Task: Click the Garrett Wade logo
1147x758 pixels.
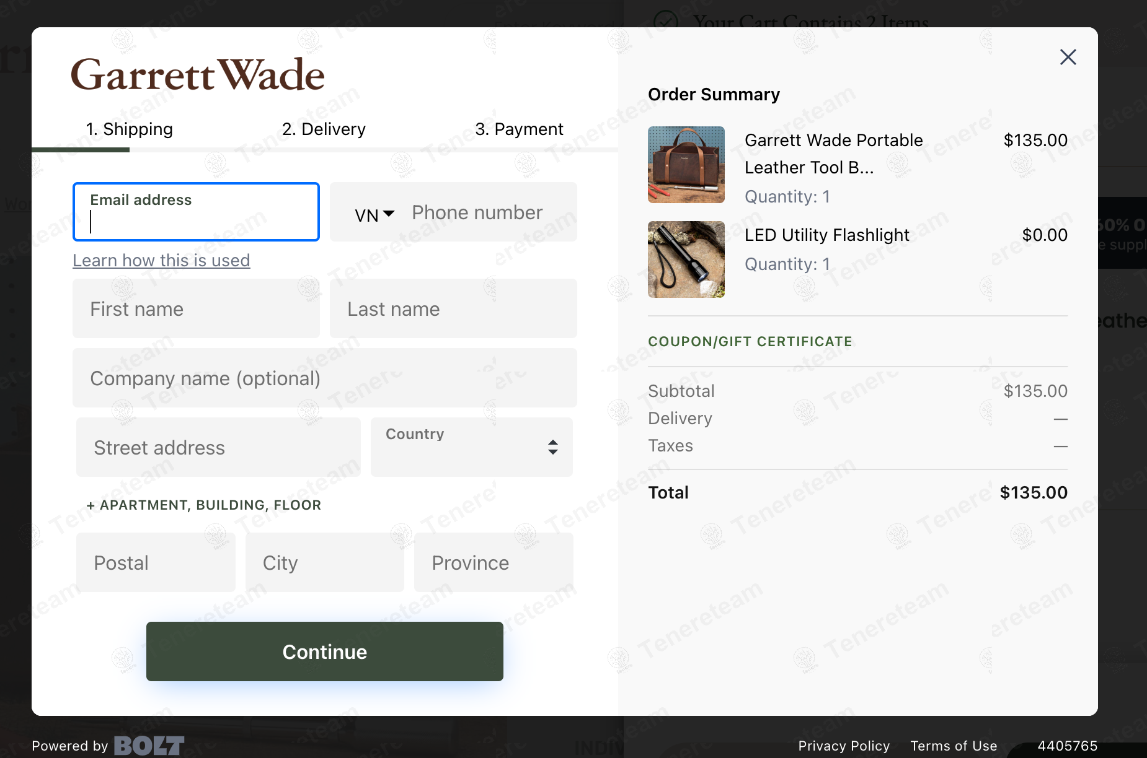Action: pos(197,75)
